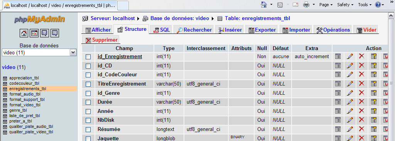Click the Read Mail icon in browser toolbar
Screen dimensions: 395x141
coord(295,5)
